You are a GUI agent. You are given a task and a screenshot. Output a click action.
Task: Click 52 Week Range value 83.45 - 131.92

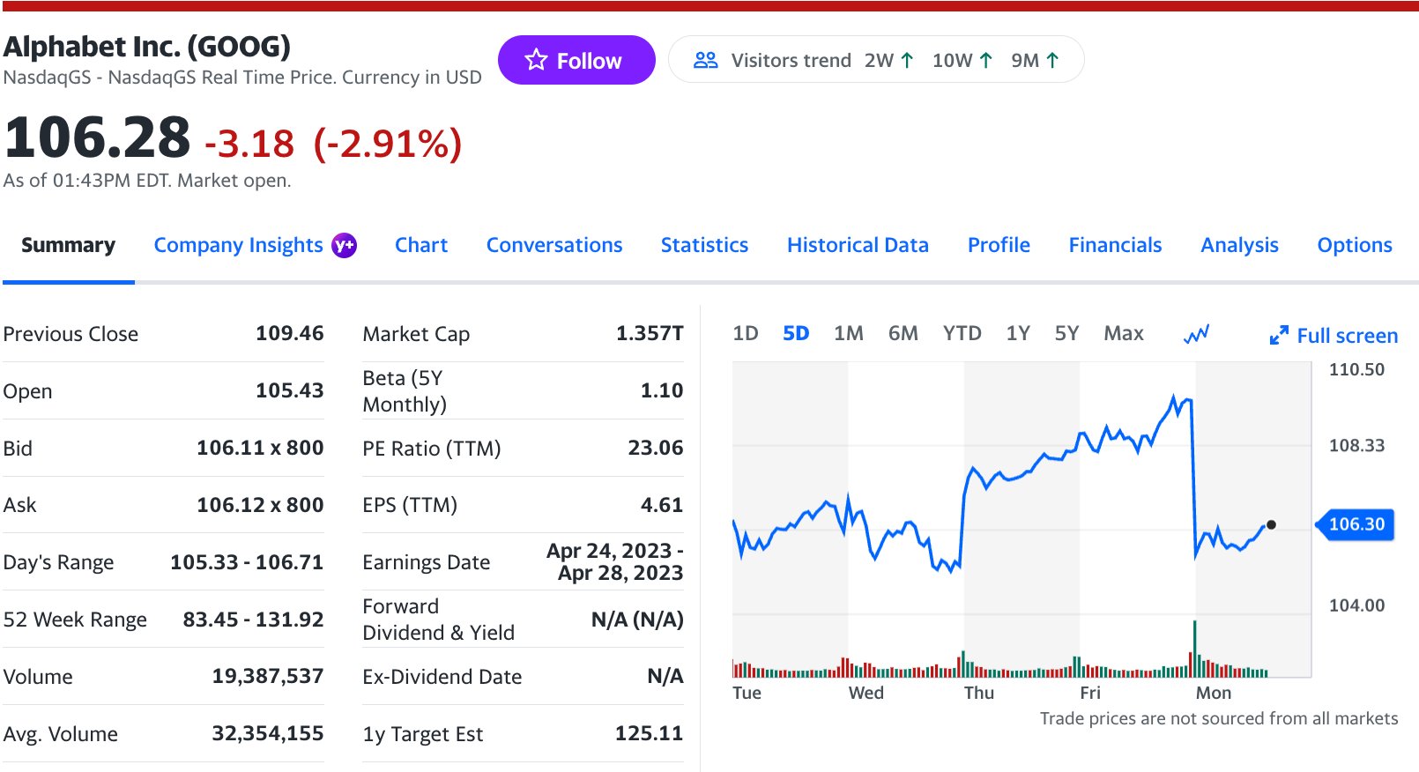254,620
